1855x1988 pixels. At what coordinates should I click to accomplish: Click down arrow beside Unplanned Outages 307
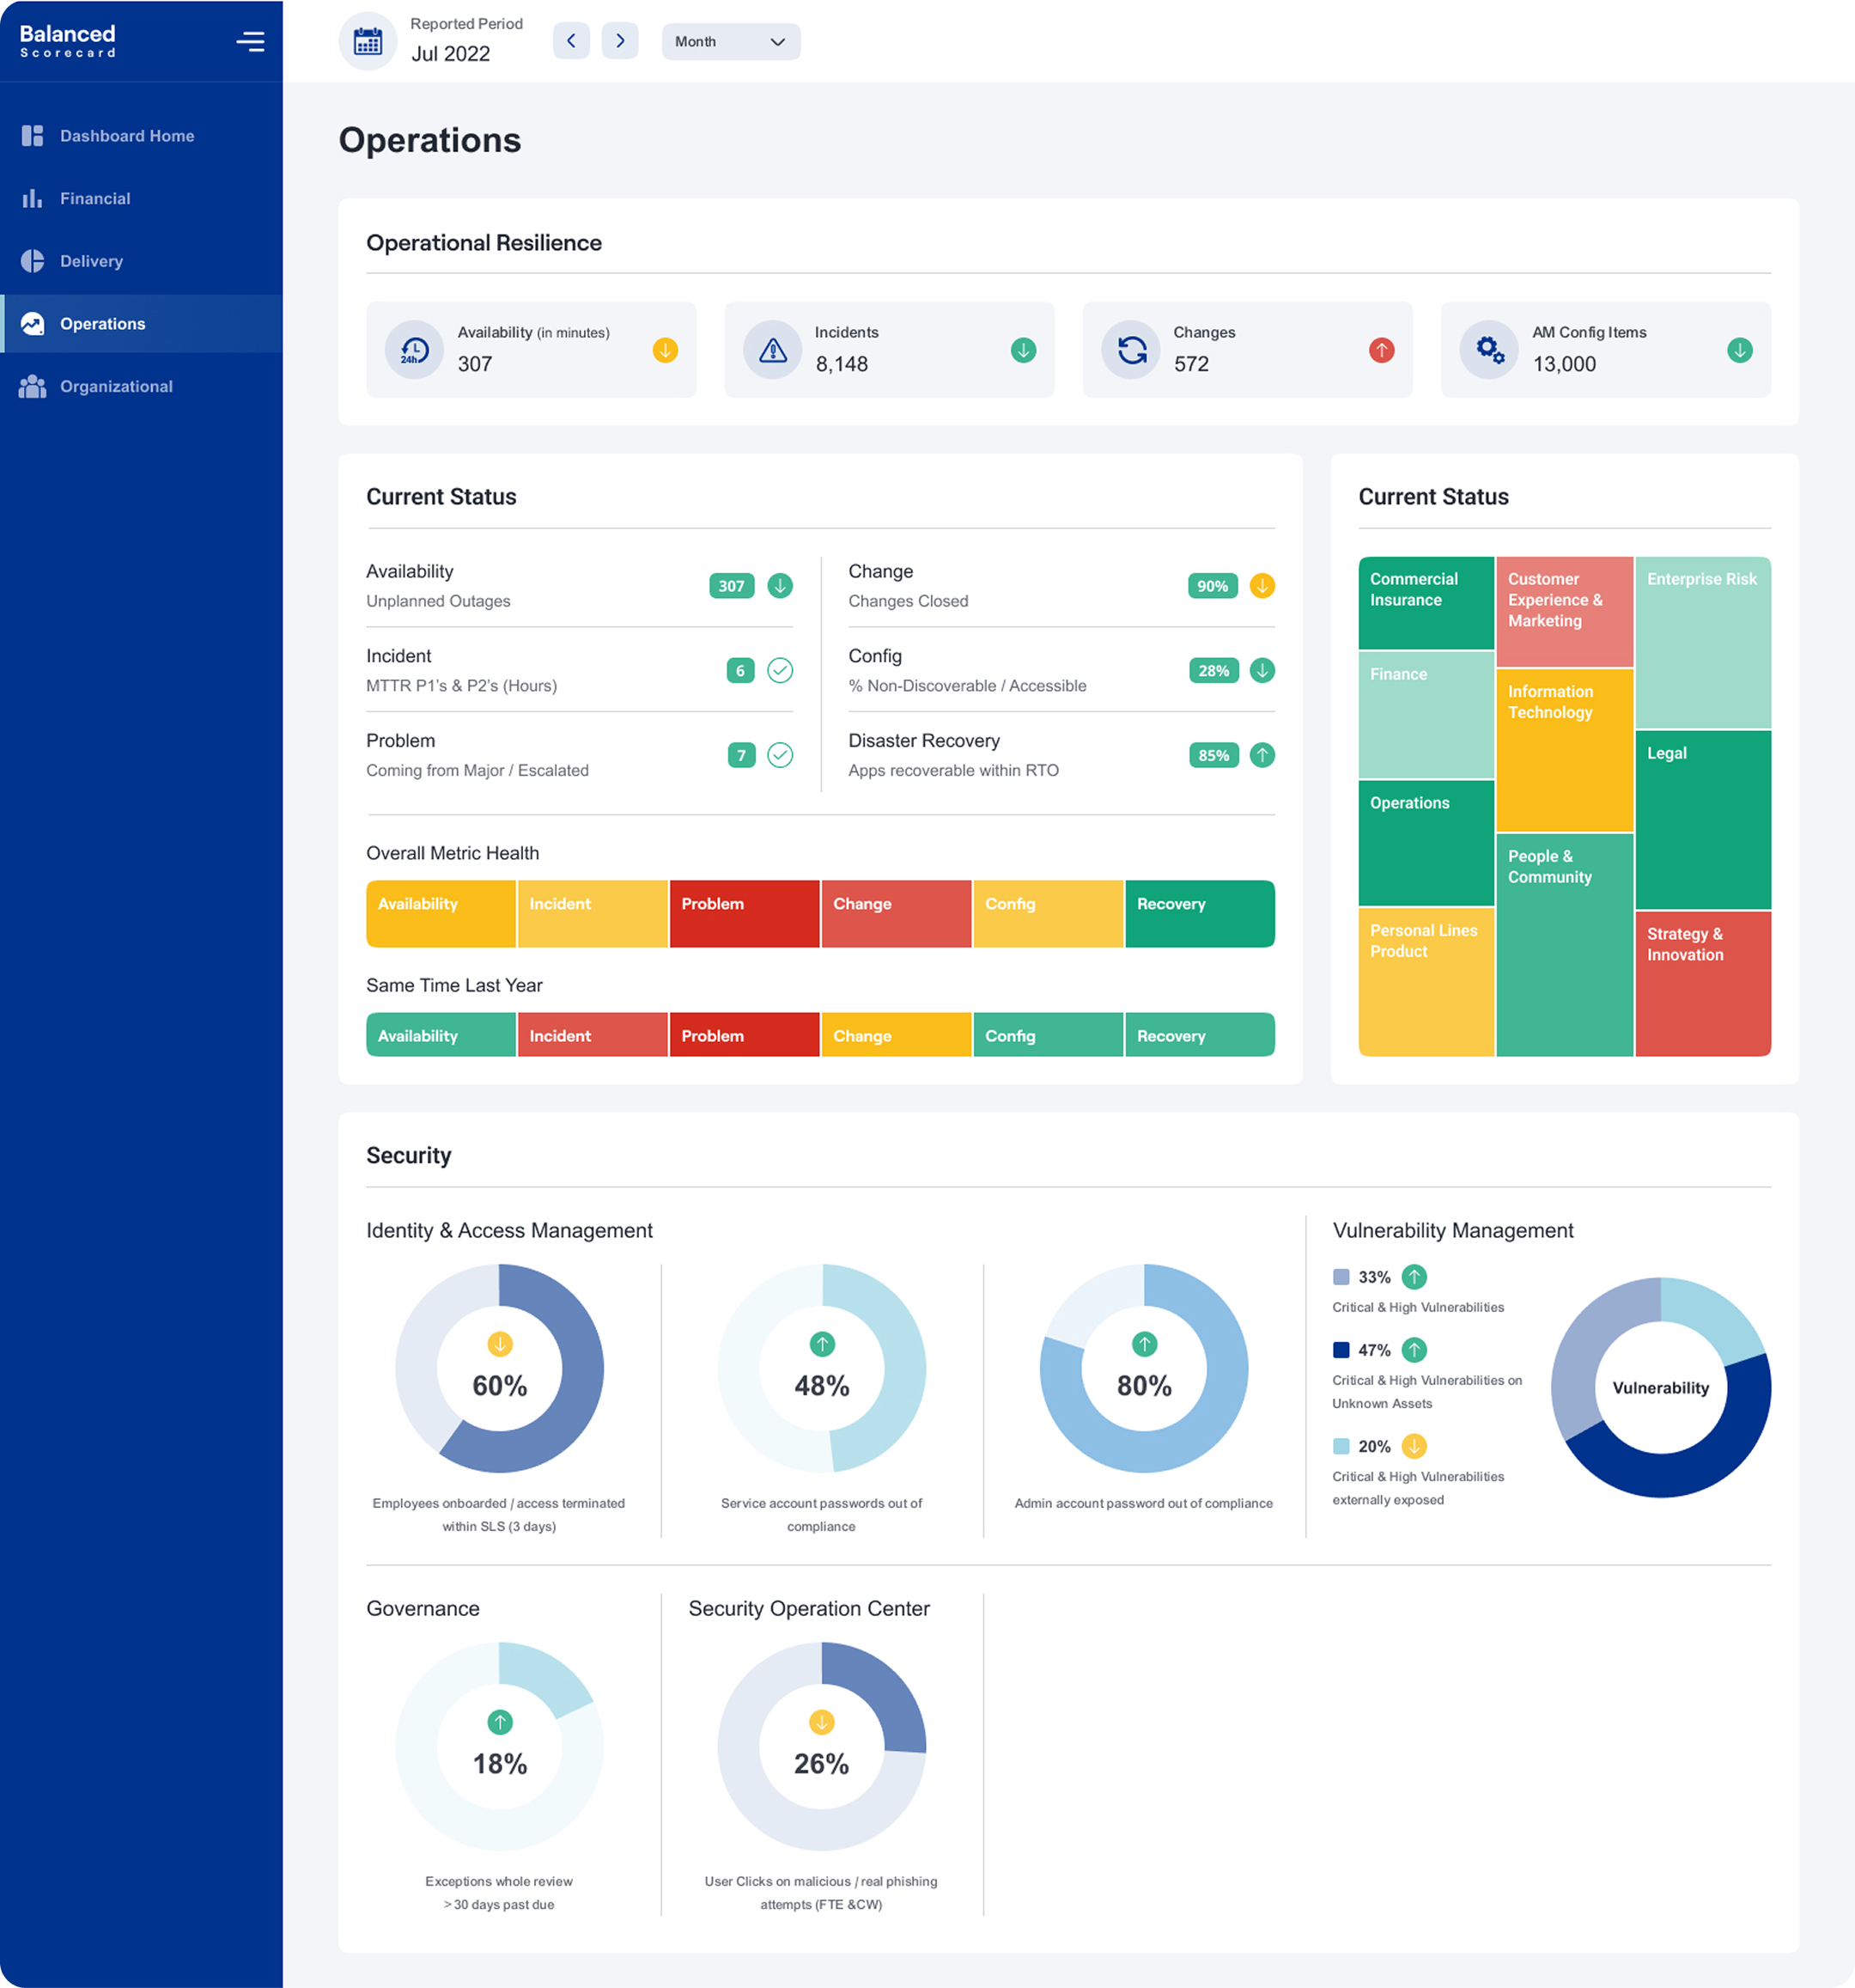point(781,586)
